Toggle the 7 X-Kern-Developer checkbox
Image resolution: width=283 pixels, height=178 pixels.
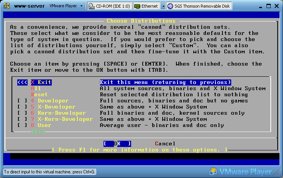[x=22, y=119]
